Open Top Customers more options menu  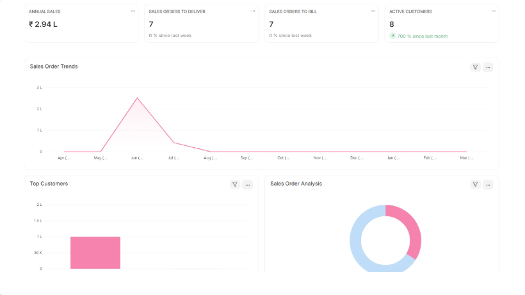pyautogui.click(x=247, y=184)
